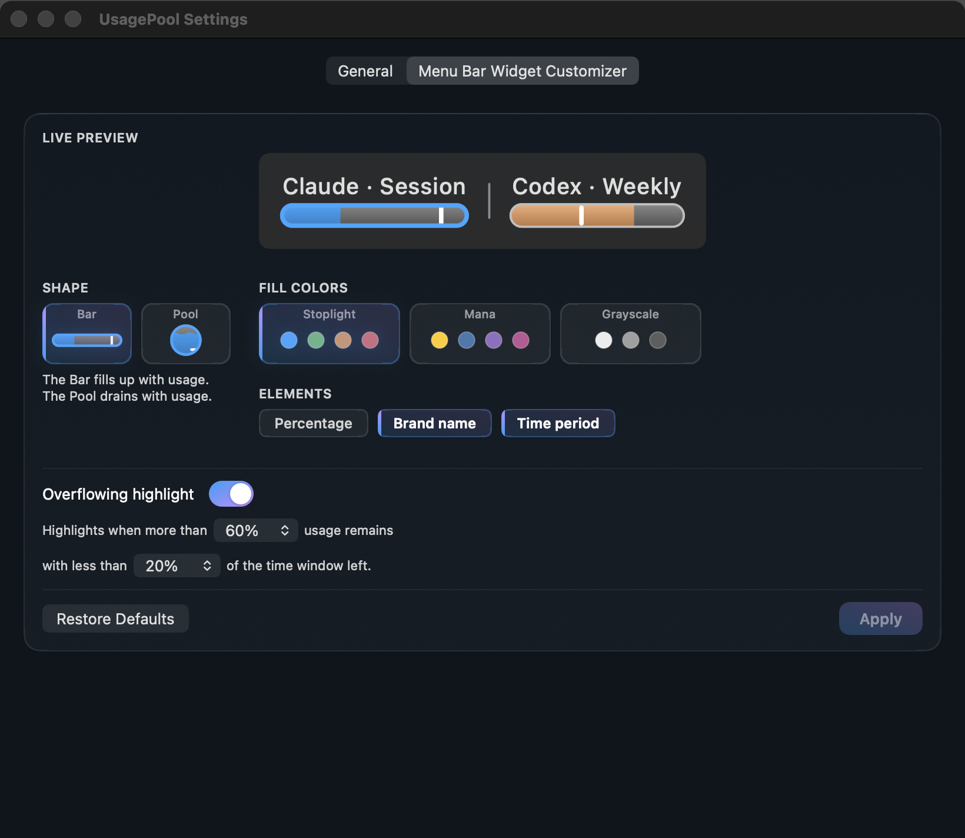Screen dimensions: 965x838
Task: Click the pink Mana color dot
Action: tap(521, 340)
